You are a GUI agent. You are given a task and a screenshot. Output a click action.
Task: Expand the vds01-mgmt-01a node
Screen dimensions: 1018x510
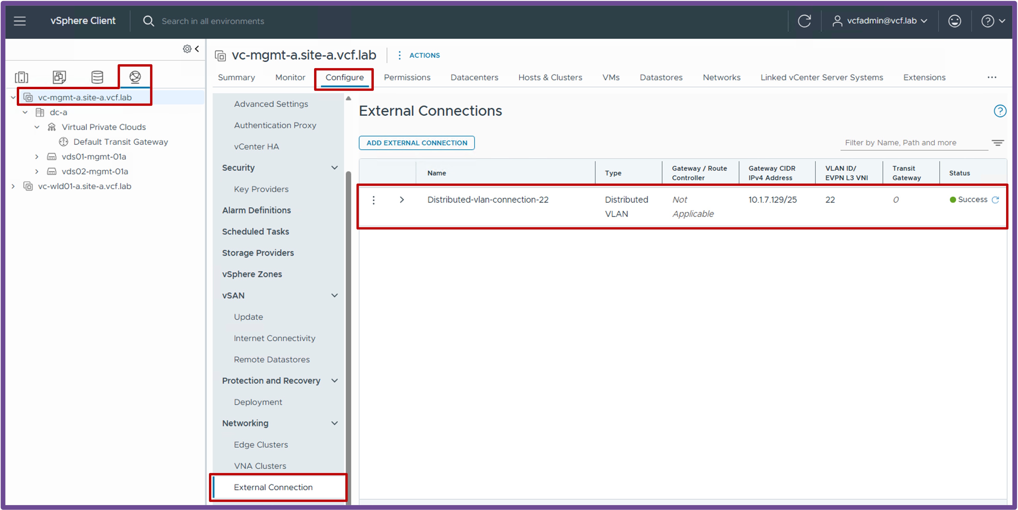coord(37,157)
